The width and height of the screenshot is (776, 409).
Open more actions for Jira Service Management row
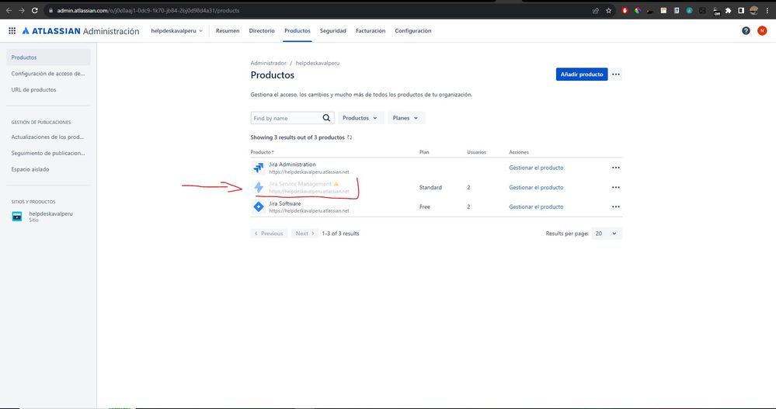616,188
